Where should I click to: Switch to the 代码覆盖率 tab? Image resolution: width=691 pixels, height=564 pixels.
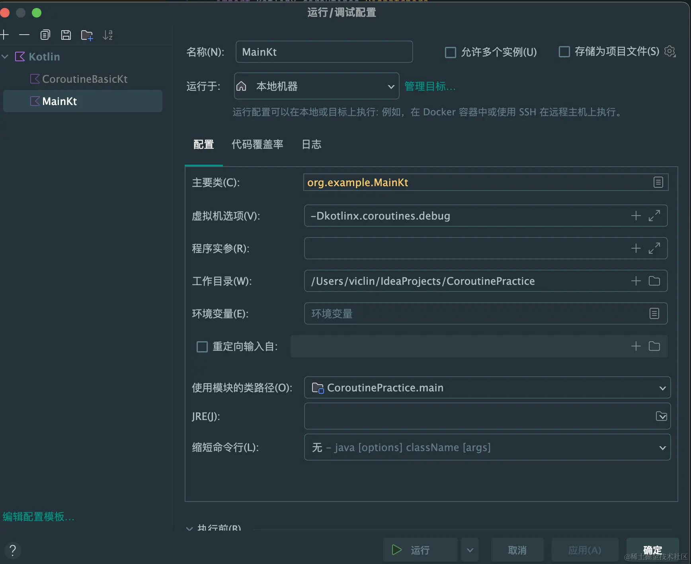tap(258, 144)
